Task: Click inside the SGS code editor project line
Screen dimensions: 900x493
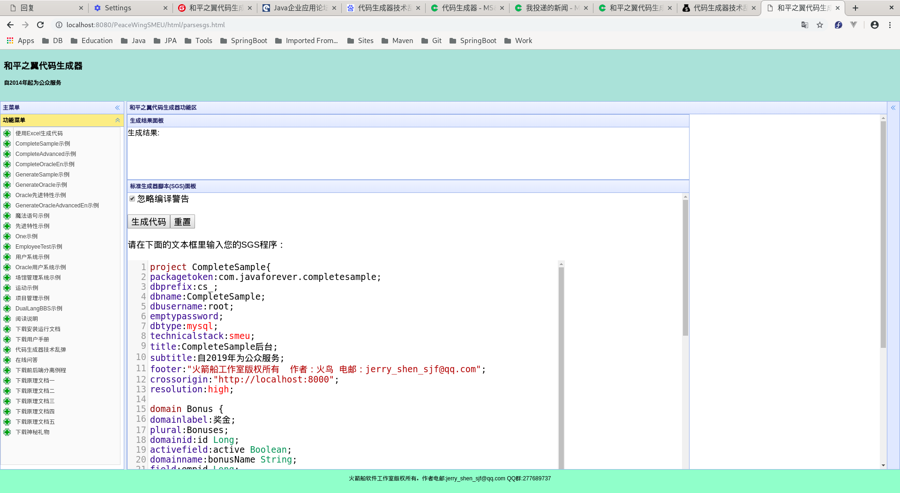Action: coord(210,267)
